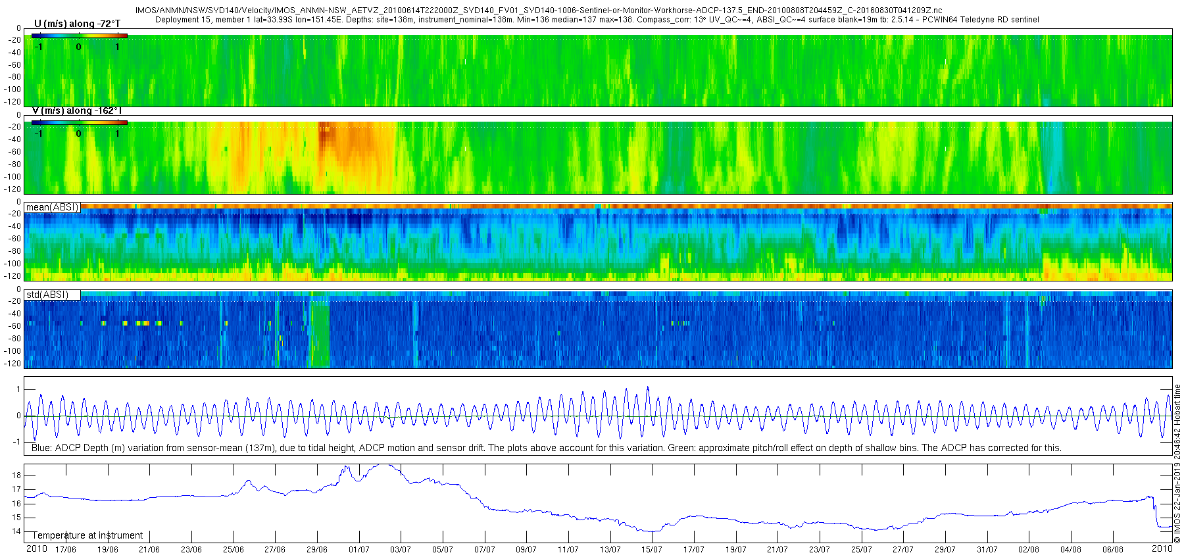The image size is (1184, 559).
Task: Click the blue ADCP depth variation caption
Action: tap(546, 448)
